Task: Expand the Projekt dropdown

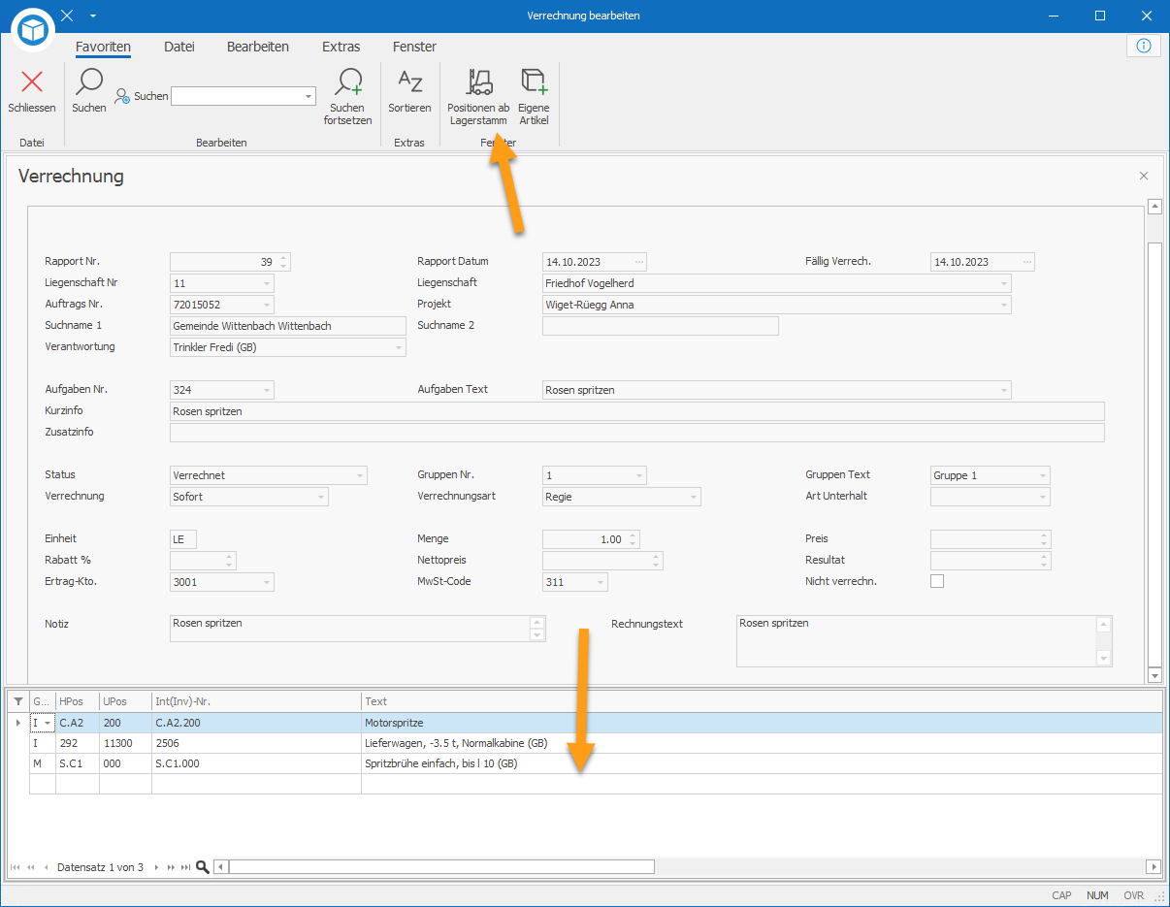Action: coord(1003,305)
